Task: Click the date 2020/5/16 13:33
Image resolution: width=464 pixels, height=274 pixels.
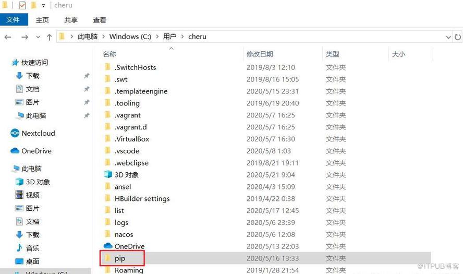Action: point(273,258)
